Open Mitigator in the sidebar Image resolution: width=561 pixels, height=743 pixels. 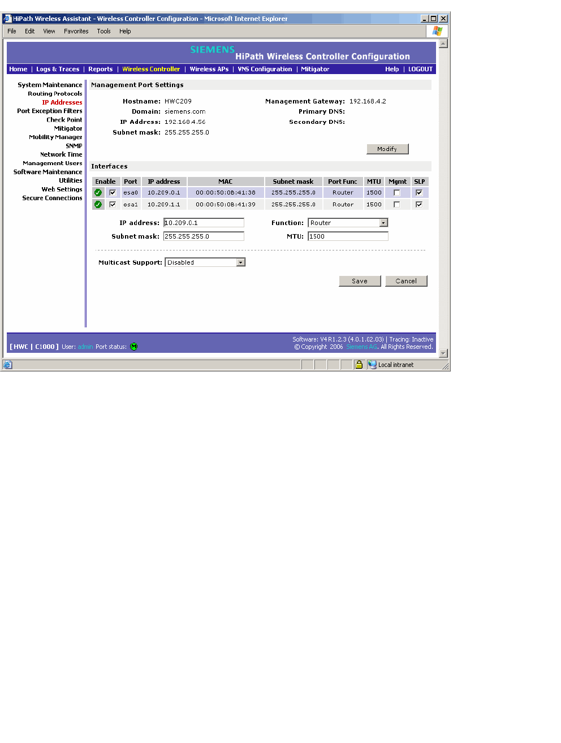(x=68, y=128)
